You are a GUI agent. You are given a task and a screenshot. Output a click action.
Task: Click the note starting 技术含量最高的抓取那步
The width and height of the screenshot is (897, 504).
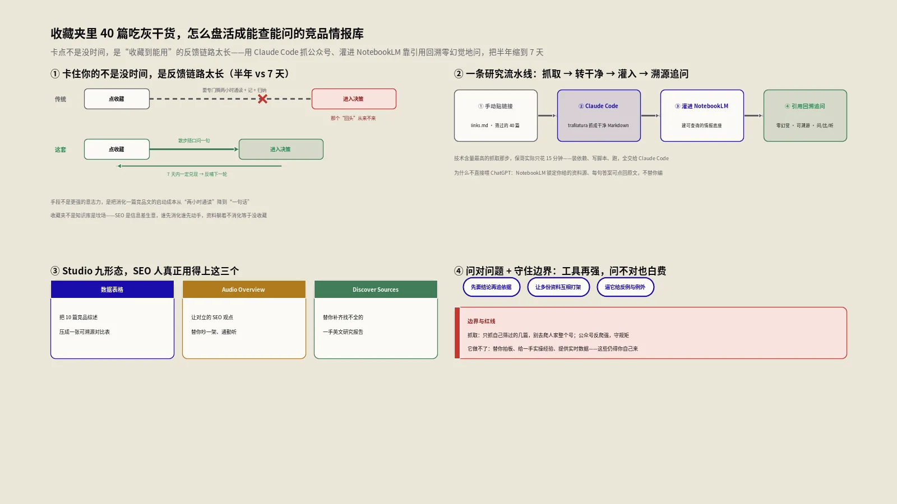pos(561,158)
